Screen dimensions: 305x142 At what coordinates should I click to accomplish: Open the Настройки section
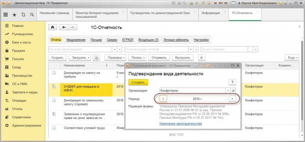[201, 40]
